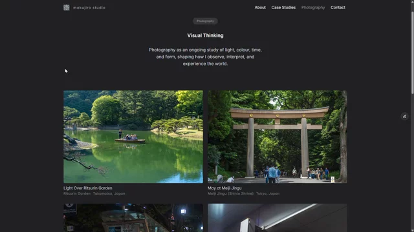Select Photography in the navigation
Screen dimensions: 414x232
pos(313,8)
